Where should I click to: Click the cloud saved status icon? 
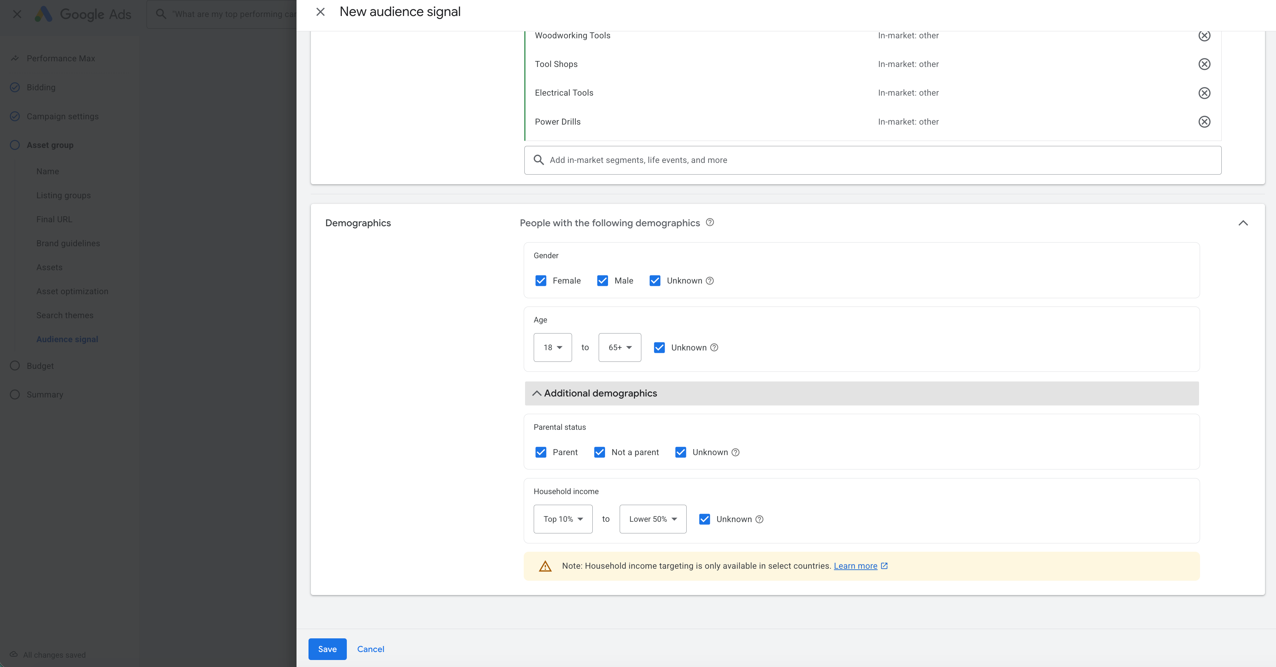tap(14, 655)
